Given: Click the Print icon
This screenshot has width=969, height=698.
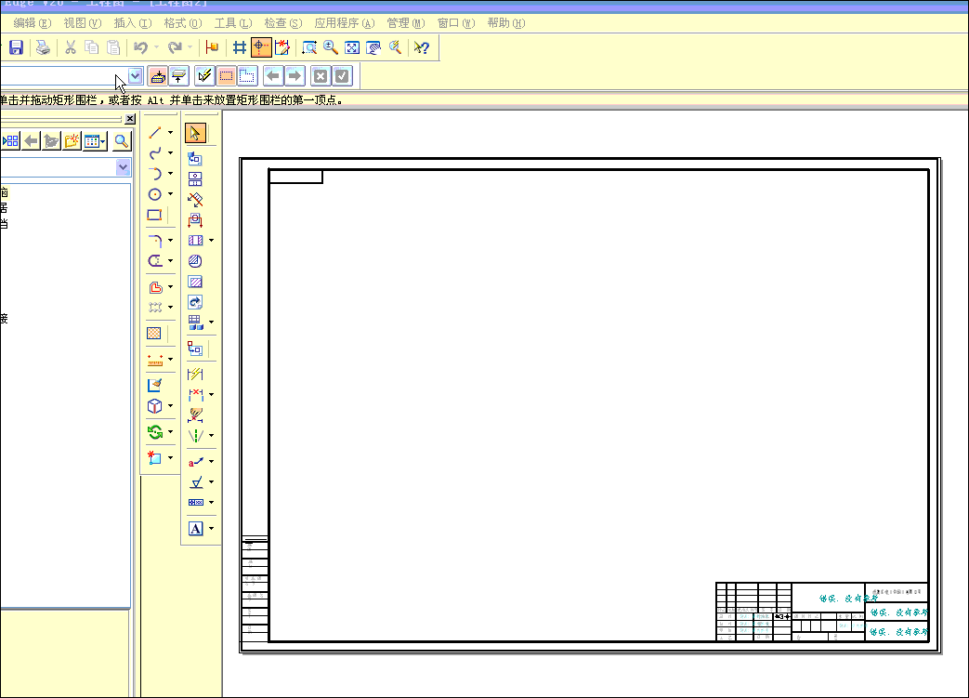Looking at the screenshot, I should coord(43,47).
